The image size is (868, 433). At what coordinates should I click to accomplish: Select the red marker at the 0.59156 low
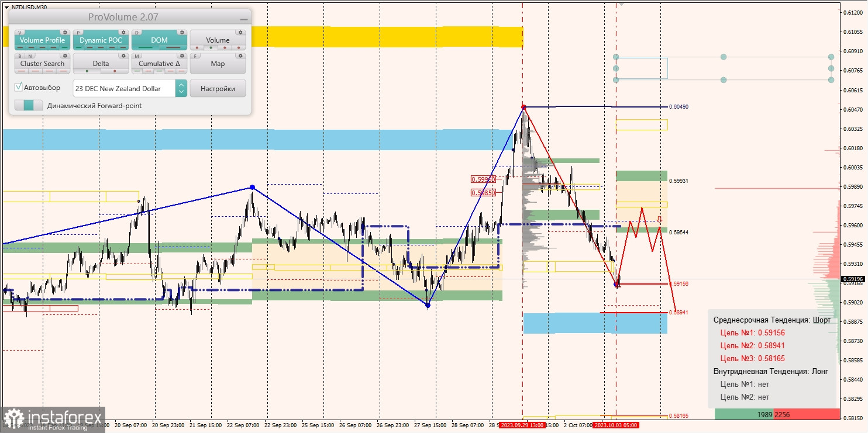click(x=616, y=284)
